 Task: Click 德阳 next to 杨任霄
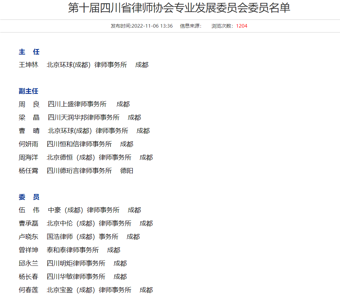click(127, 170)
